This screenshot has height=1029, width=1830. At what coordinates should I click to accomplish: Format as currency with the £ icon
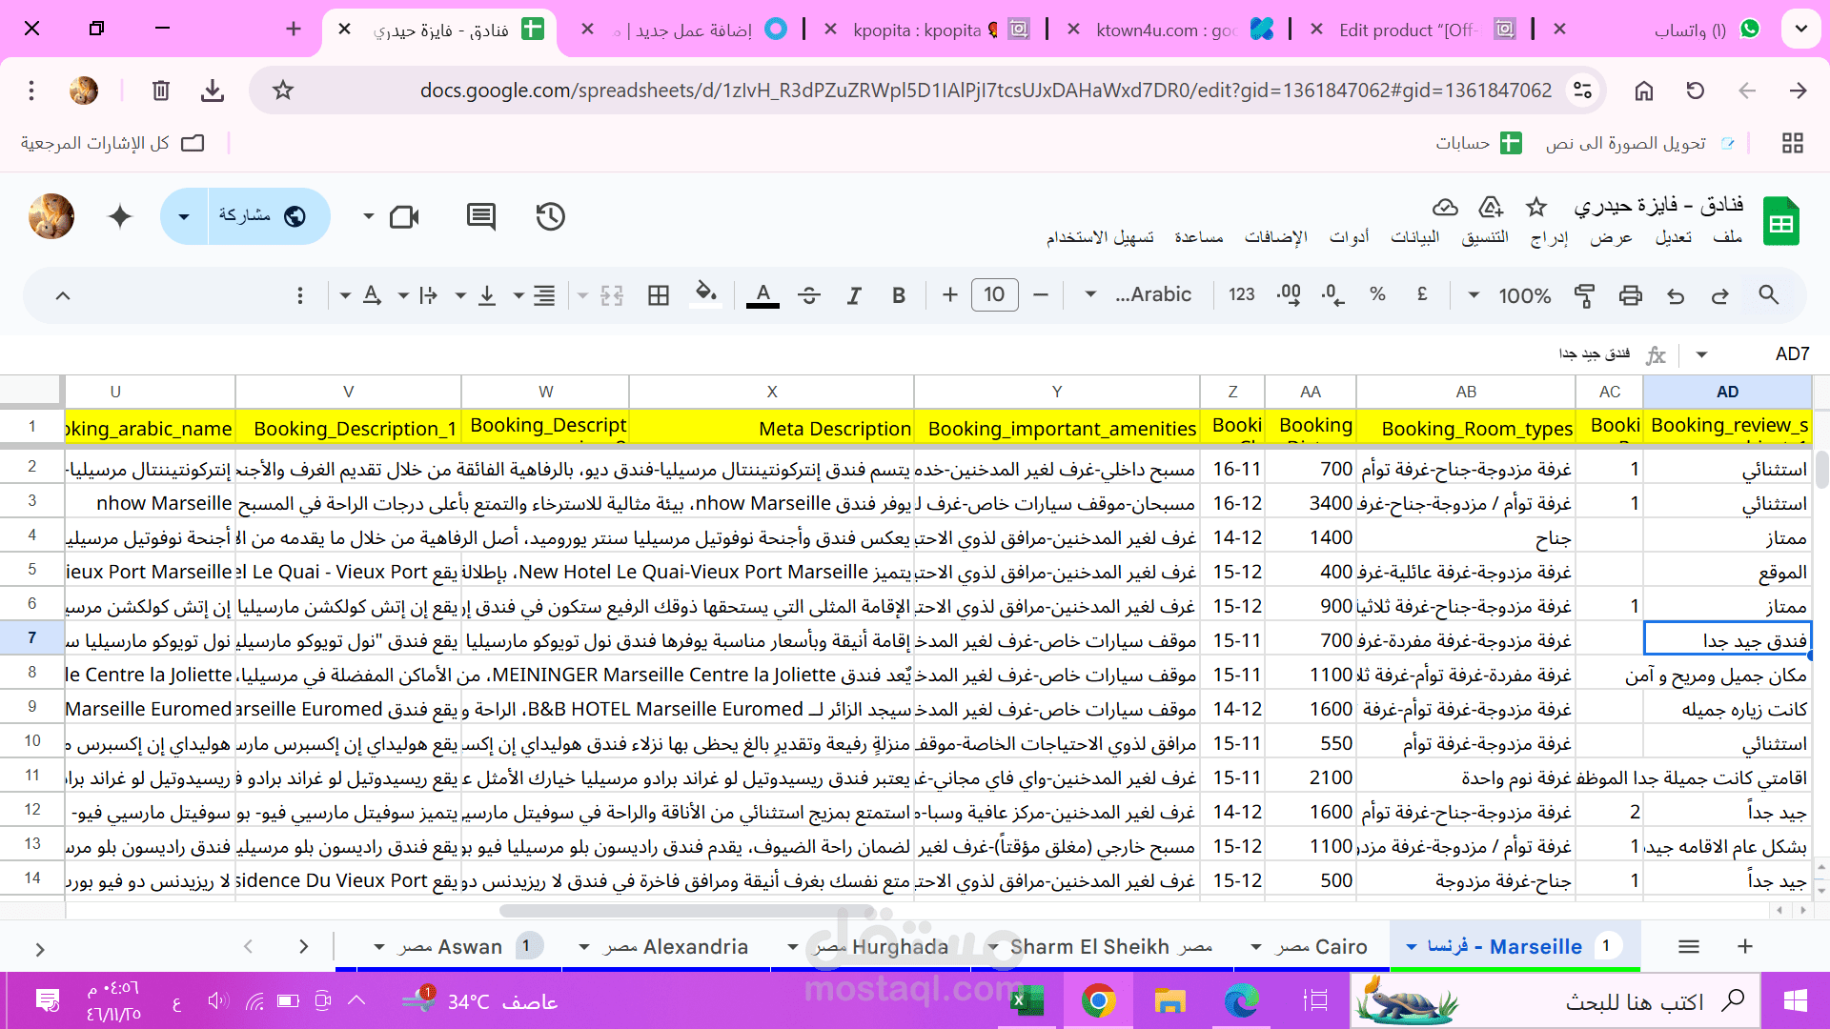(x=1422, y=294)
